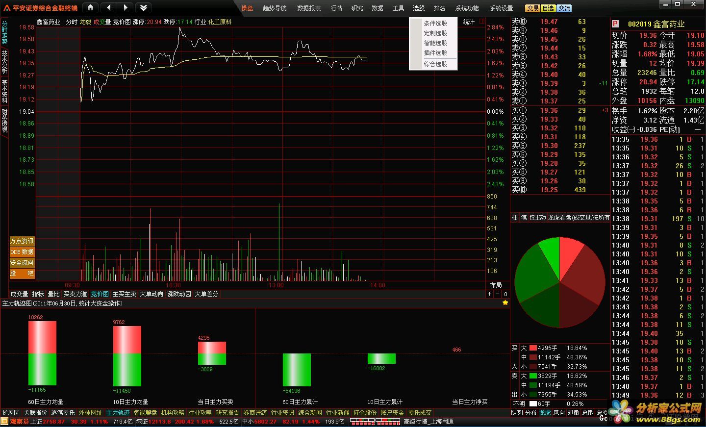Open DDE 数据 panel button
The width and height of the screenshot is (706, 427).
[x=22, y=251]
